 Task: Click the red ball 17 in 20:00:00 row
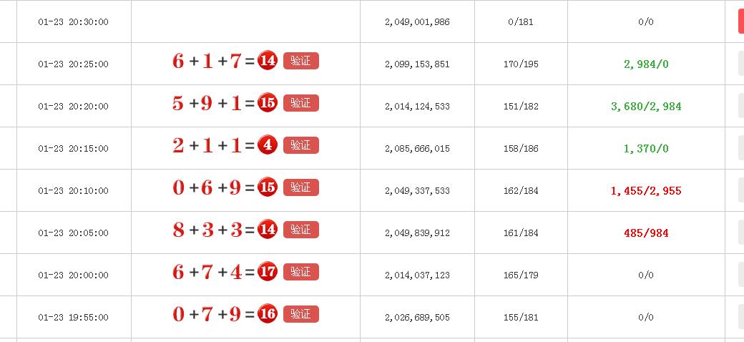click(x=267, y=272)
